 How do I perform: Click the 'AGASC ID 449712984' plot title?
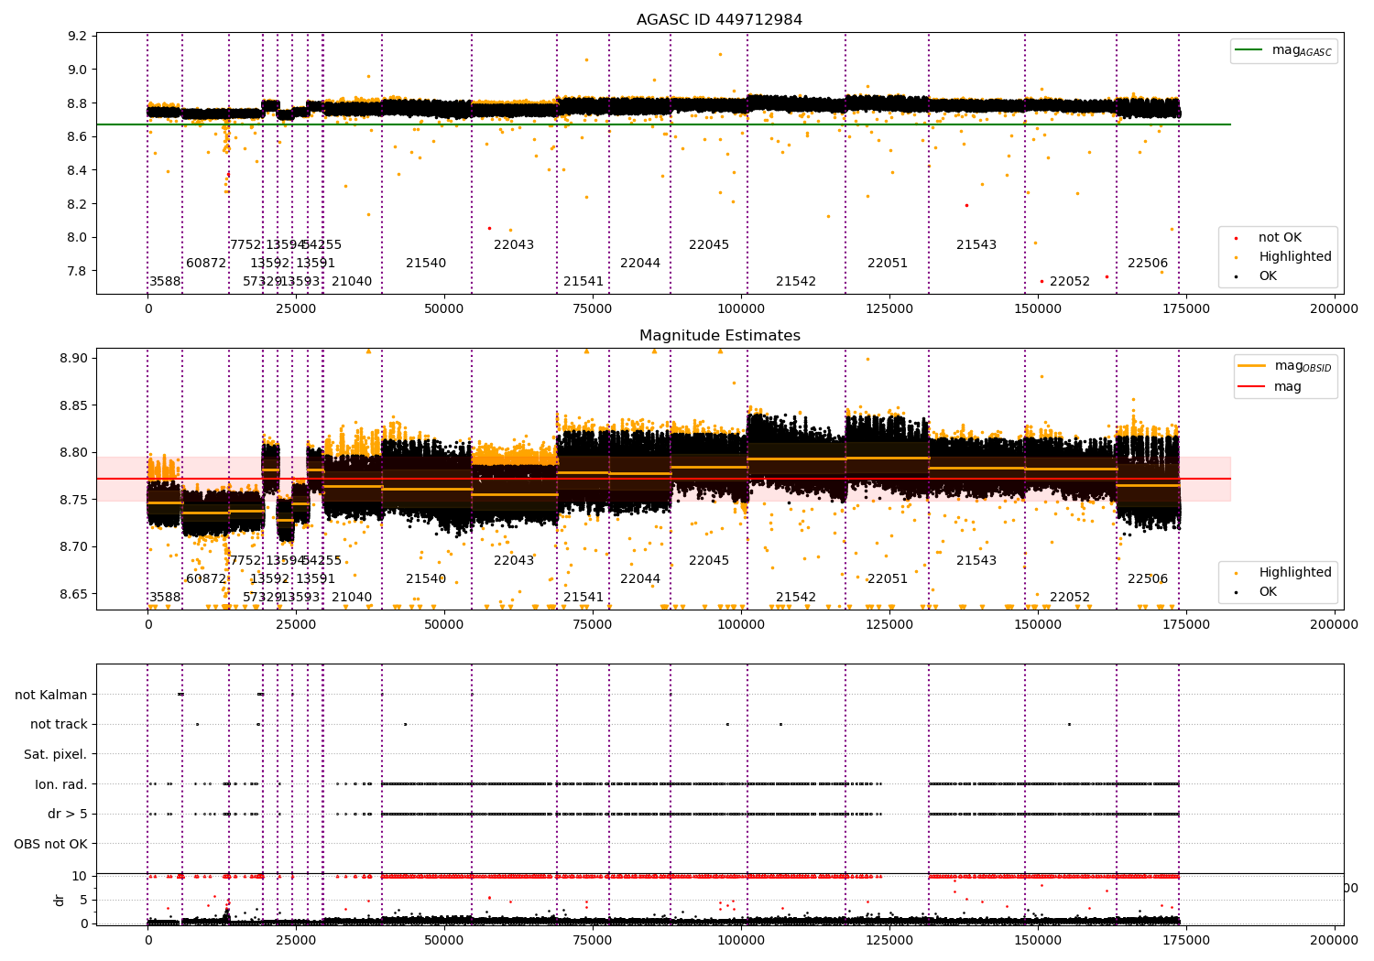(x=720, y=20)
